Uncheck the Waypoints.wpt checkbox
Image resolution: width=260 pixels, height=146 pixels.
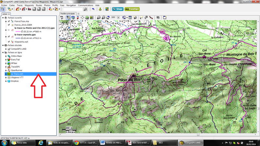(9, 42)
